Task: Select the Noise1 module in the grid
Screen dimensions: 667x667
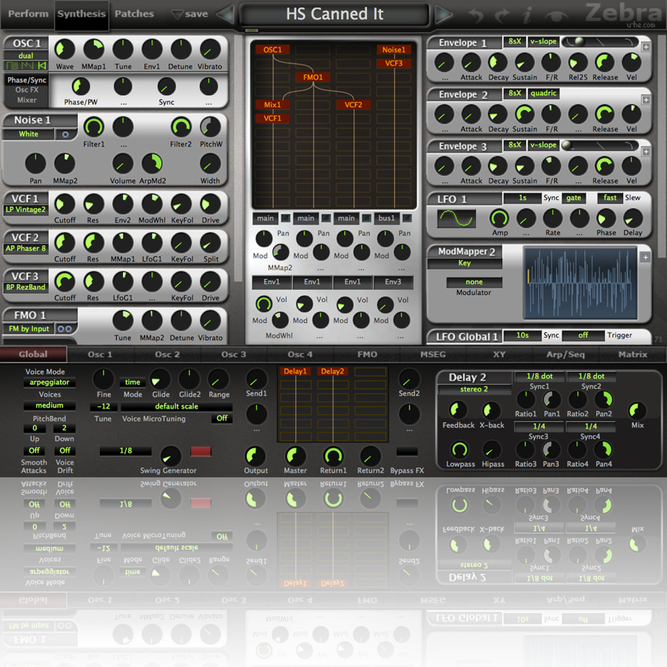Action: (x=394, y=50)
